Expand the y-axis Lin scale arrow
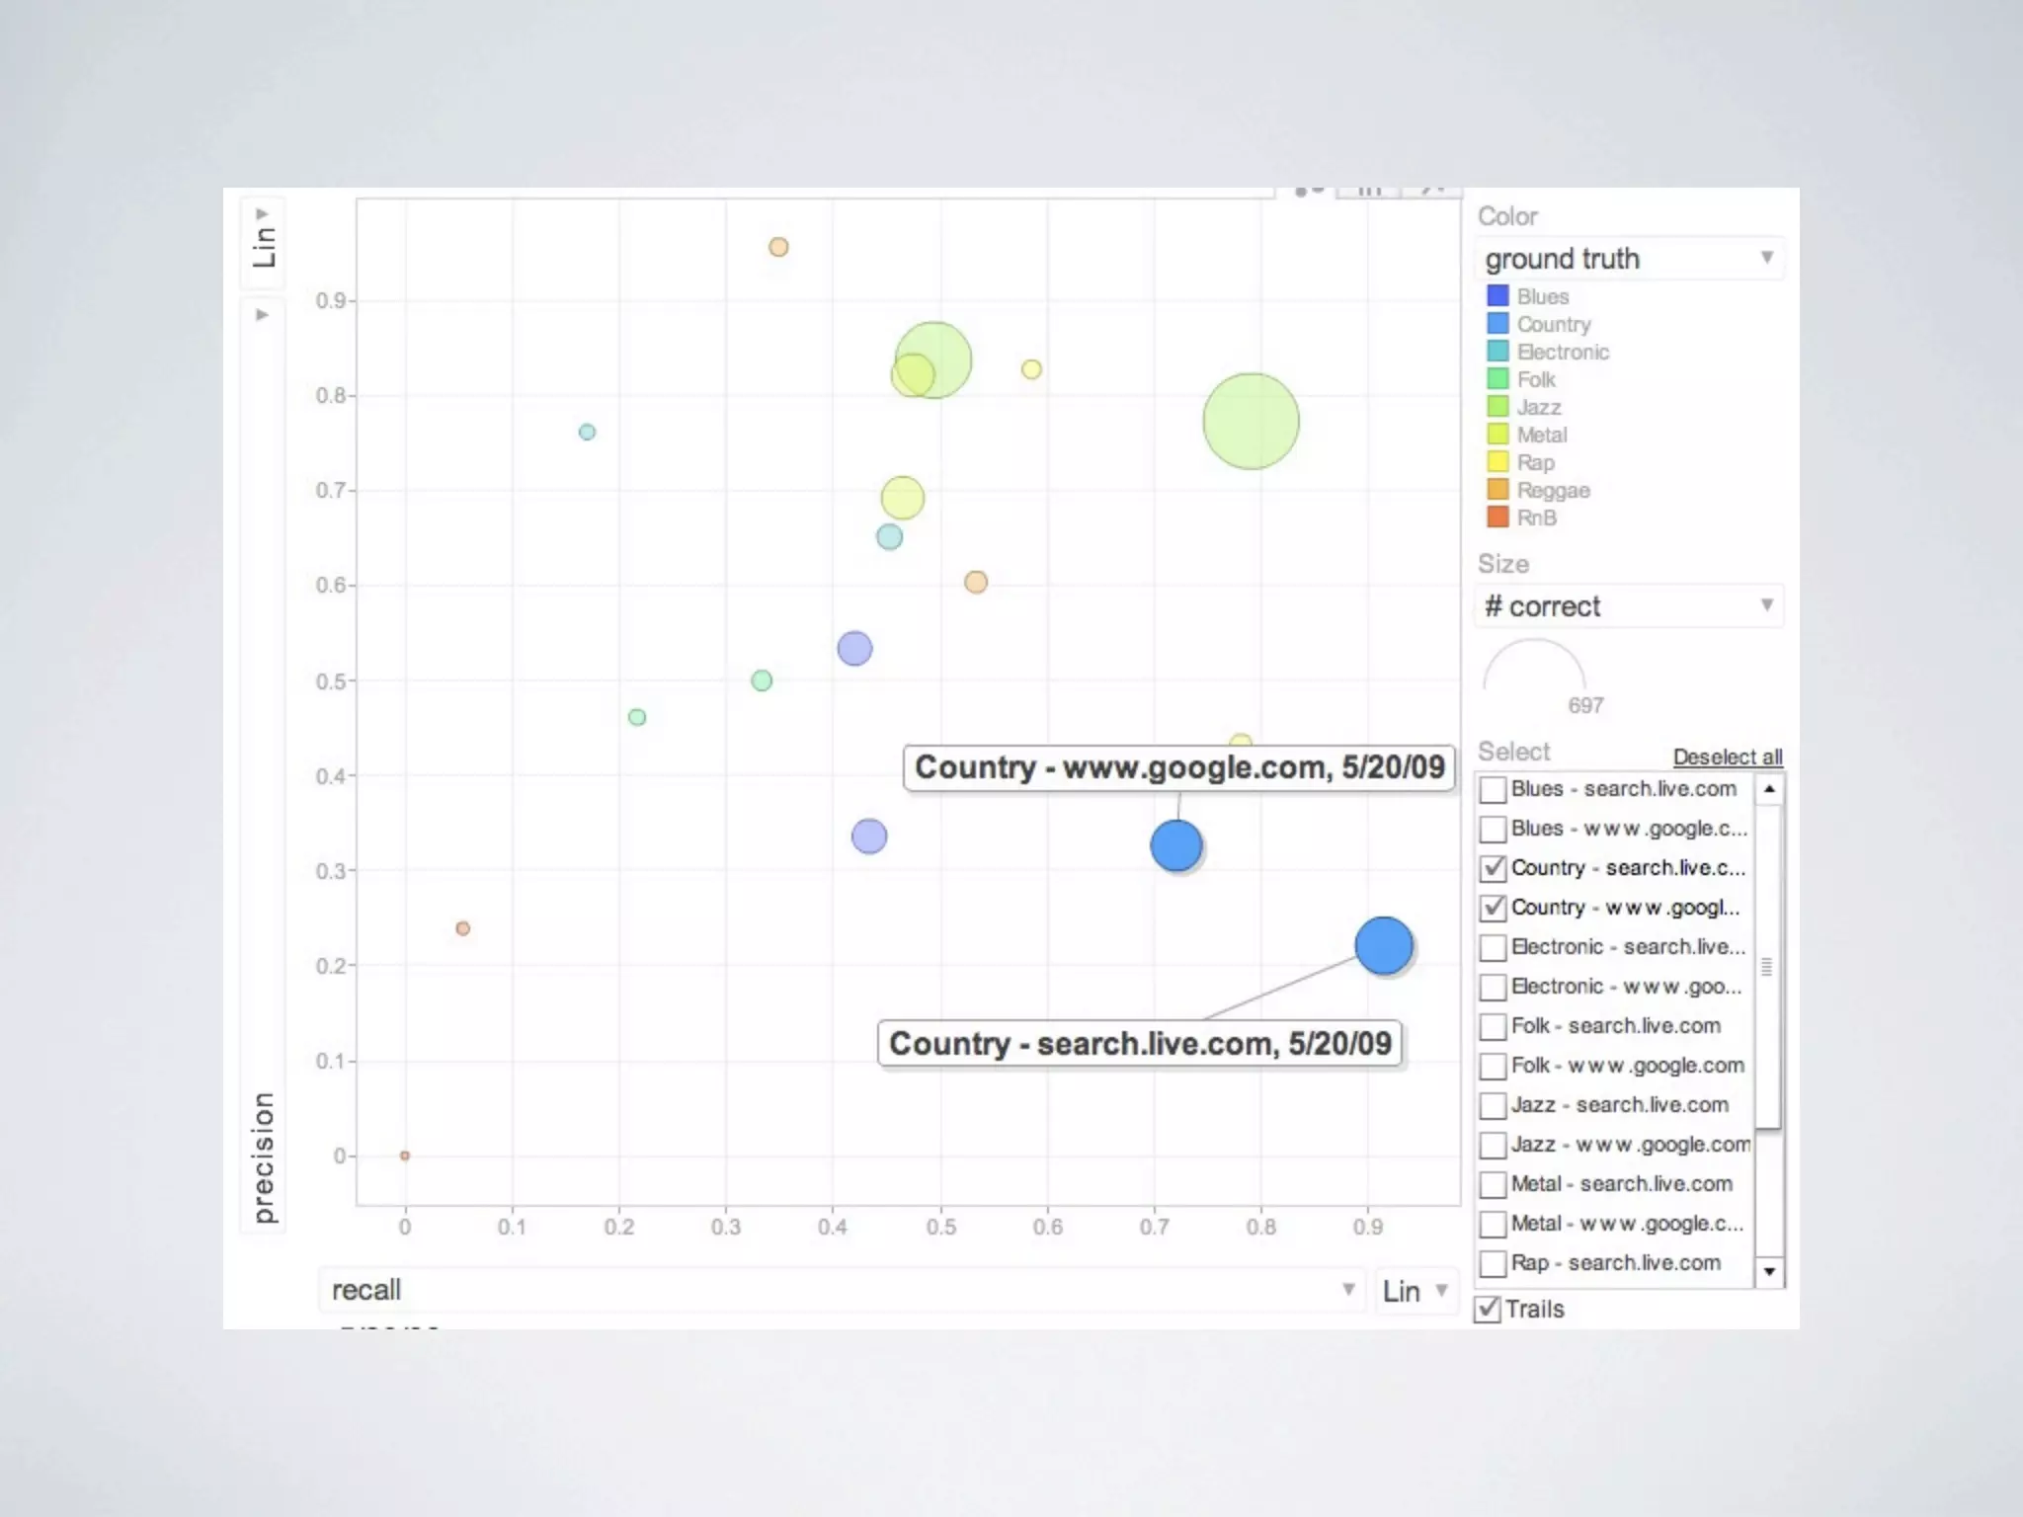Image resolution: width=2023 pixels, height=1517 pixels. coord(262,213)
